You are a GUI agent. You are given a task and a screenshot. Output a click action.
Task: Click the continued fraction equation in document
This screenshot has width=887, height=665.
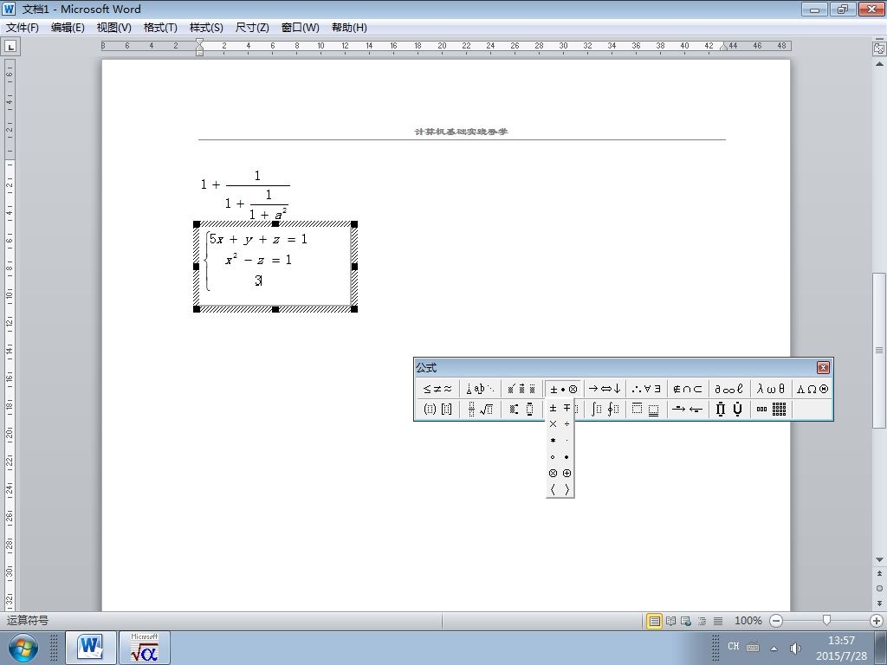[x=245, y=195]
